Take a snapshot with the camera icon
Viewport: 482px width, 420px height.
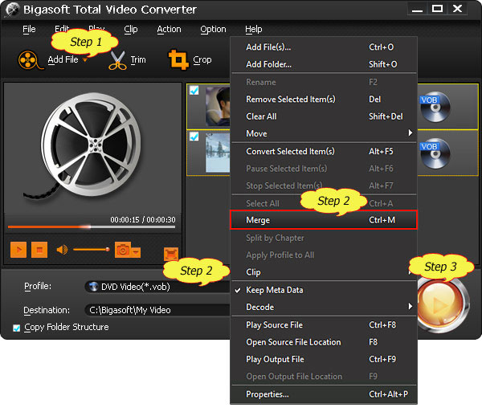pyautogui.click(x=123, y=250)
